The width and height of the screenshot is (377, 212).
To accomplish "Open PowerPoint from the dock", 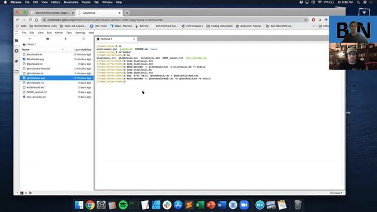I will pos(211,205).
